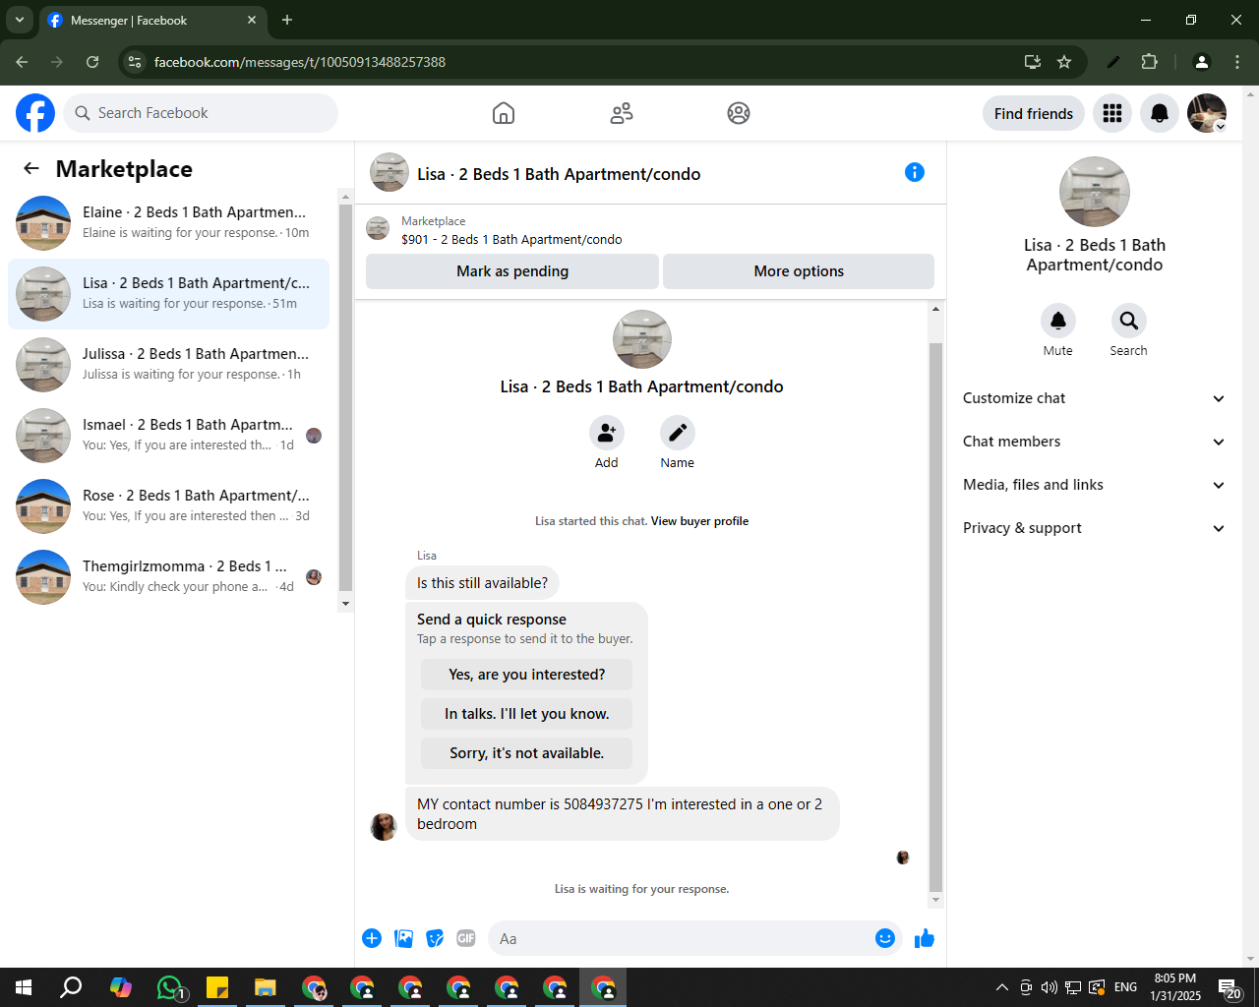Open the WhatsApp taskbar icon

click(170, 987)
